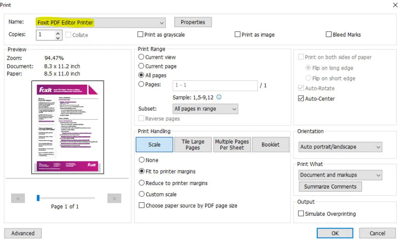
Task: Click the Copies number field
Action: [46, 35]
